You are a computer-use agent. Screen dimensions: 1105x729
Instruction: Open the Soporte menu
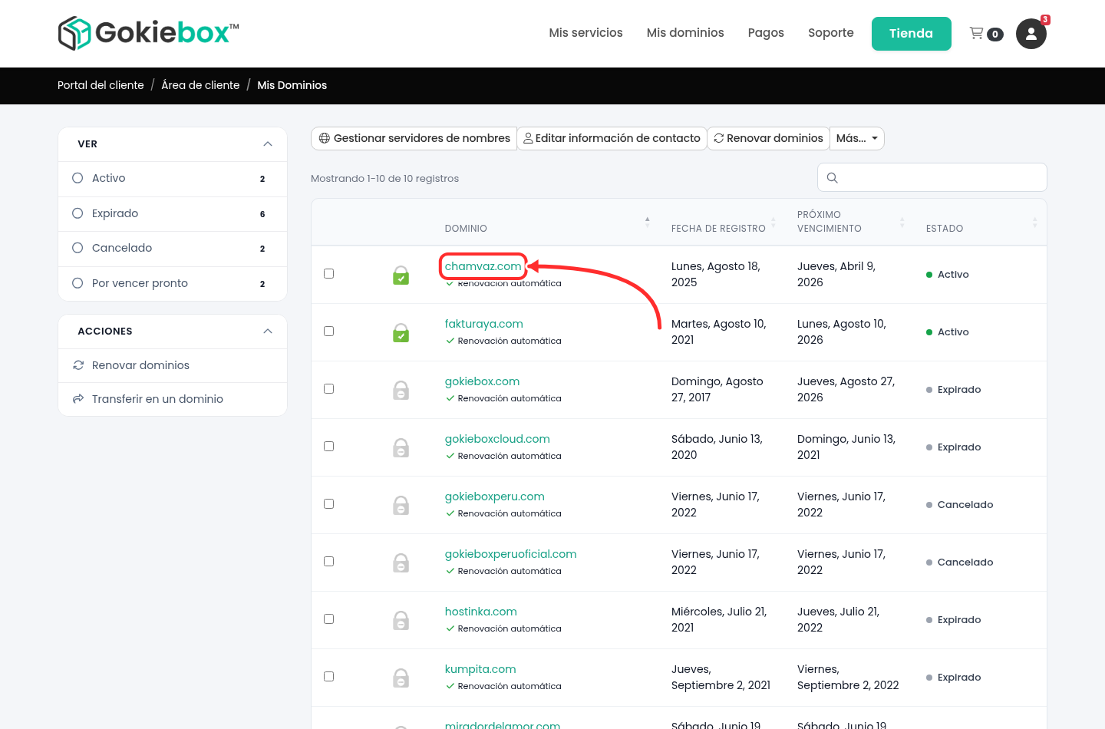coord(831,33)
